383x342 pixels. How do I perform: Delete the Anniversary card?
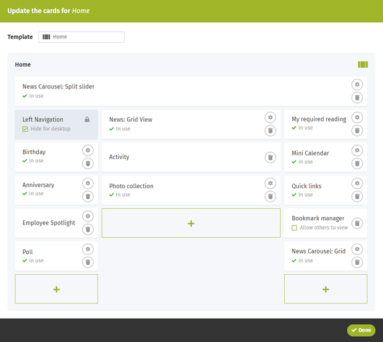click(88, 196)
